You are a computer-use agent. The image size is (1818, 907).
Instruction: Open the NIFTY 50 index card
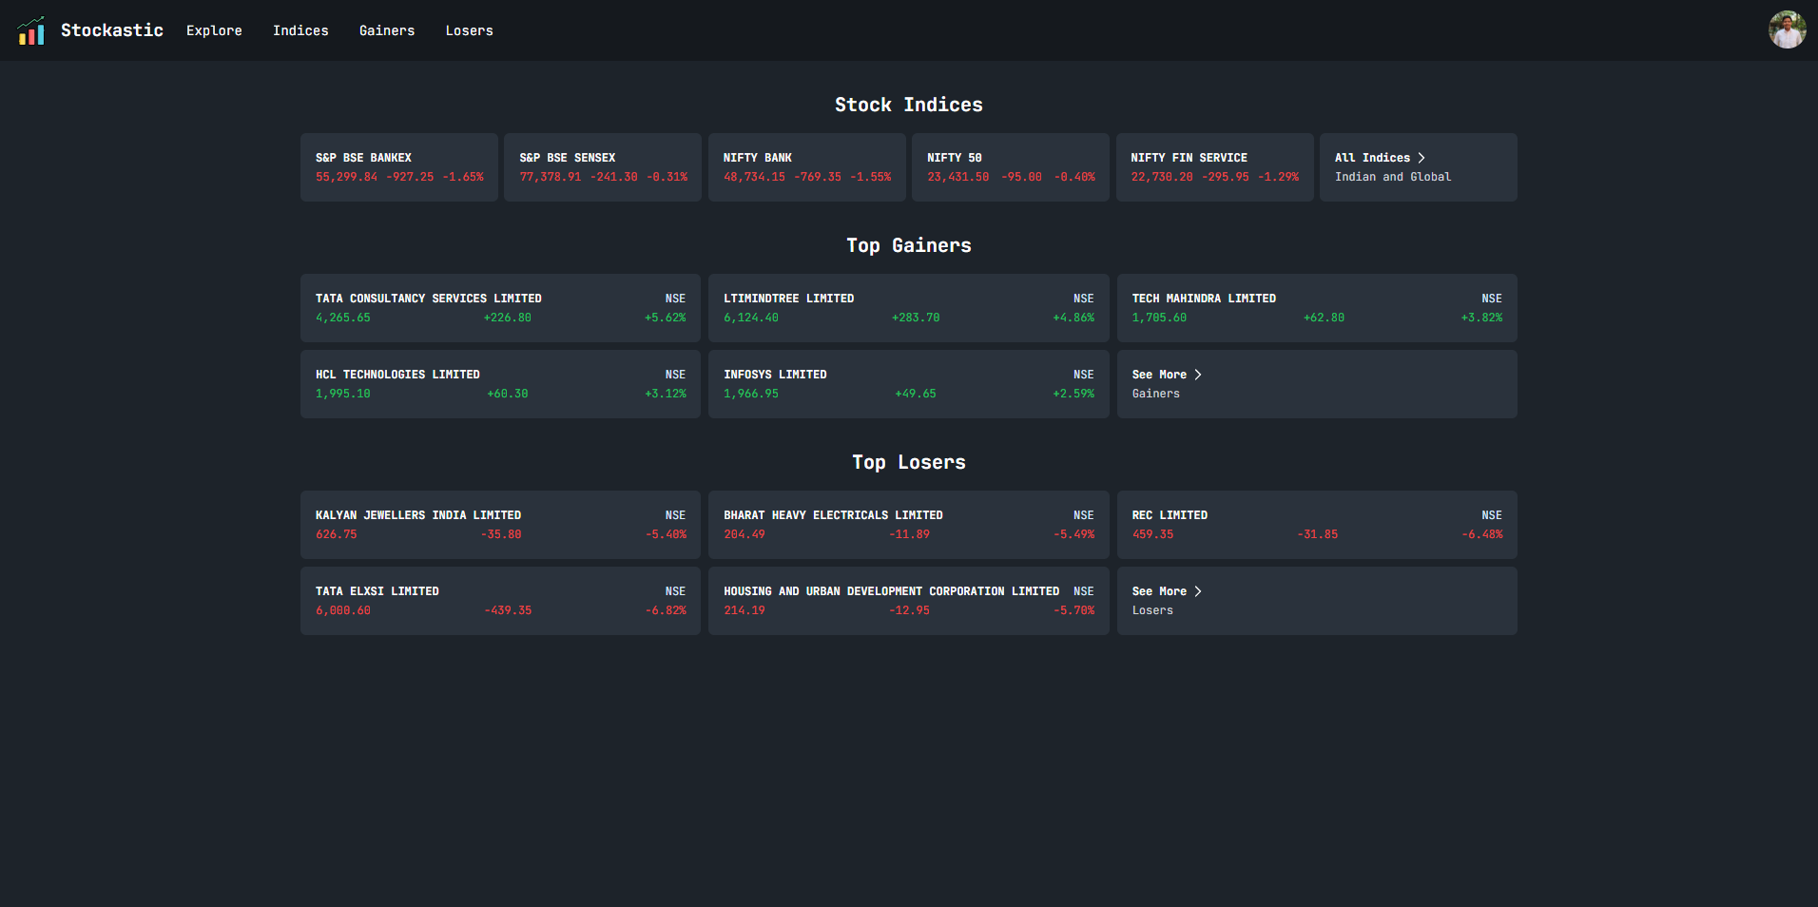[x=1011, y=167]
